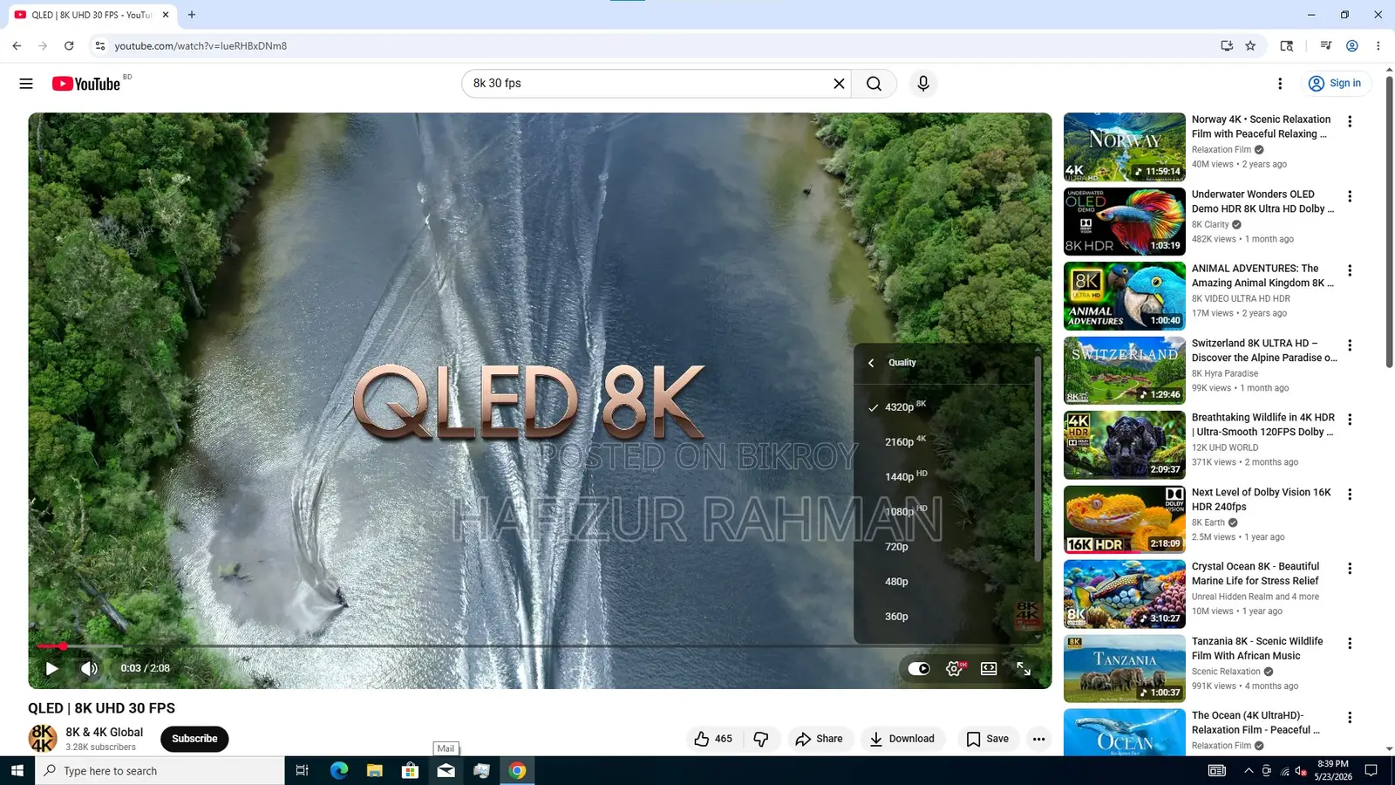The image size is (1395, 785).
Task: Play the QLED 8K video
Action: tap(51, 668)
